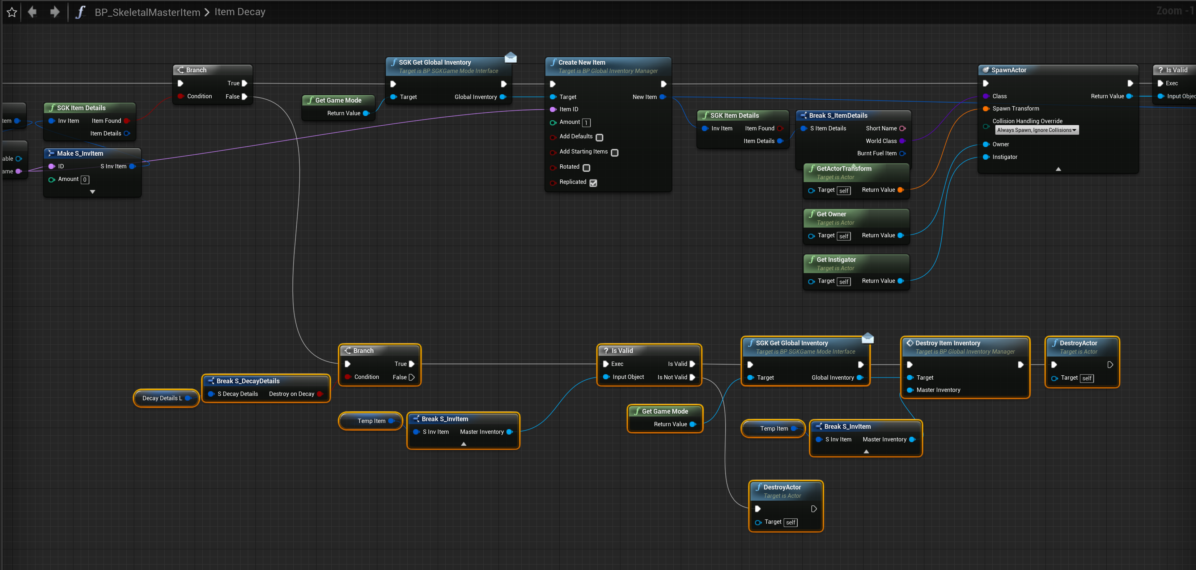Click the Destroy Item Inventory node icon
This screenshot has width=1196, height=570.
[910, 343]
